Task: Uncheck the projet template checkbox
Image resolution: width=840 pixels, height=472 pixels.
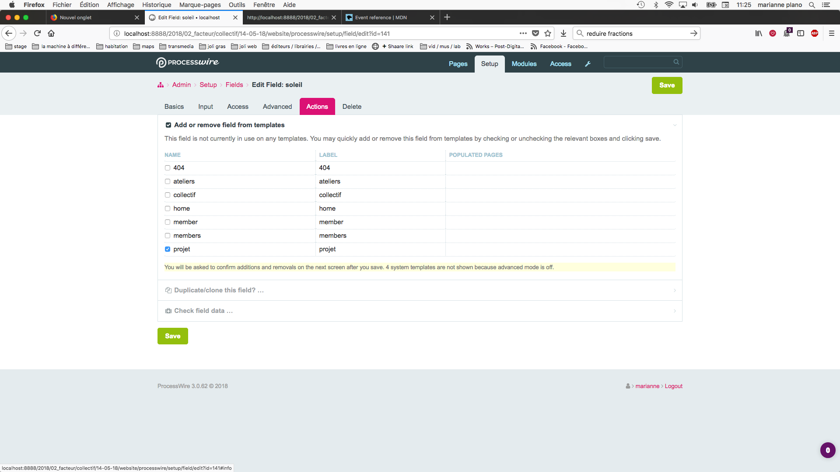Action: [x=168, y=249]
